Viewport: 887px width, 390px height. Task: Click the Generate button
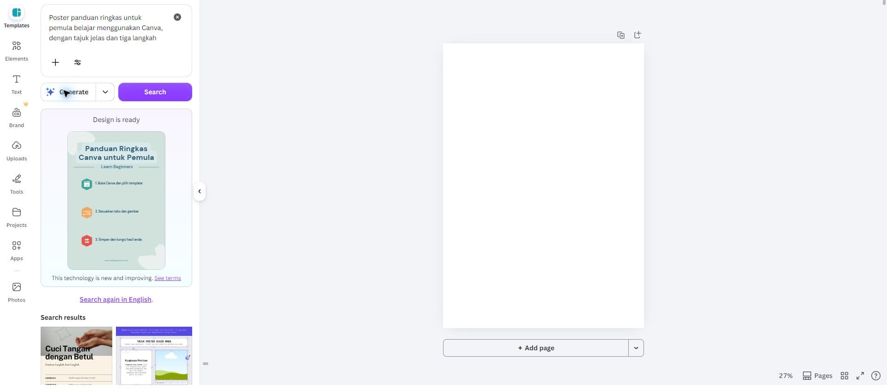tap(68, 92)
